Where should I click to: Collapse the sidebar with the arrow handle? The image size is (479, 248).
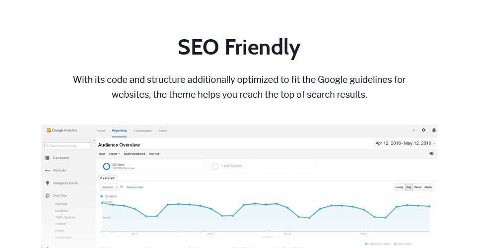click(x=94, y=141)
